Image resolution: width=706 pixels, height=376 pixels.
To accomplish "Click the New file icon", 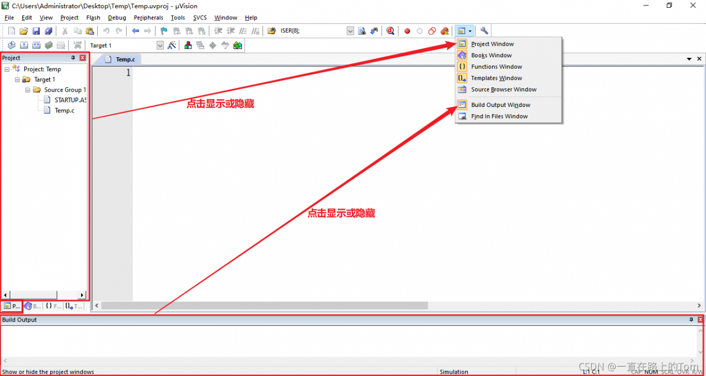I will pyautogui.click(x=11, y=31).
